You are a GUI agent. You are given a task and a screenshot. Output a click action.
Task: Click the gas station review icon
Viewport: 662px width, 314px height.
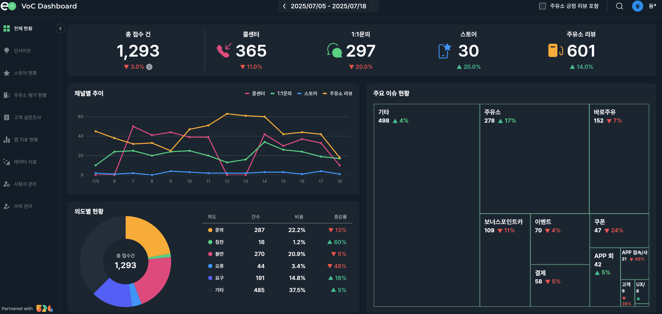555,51
